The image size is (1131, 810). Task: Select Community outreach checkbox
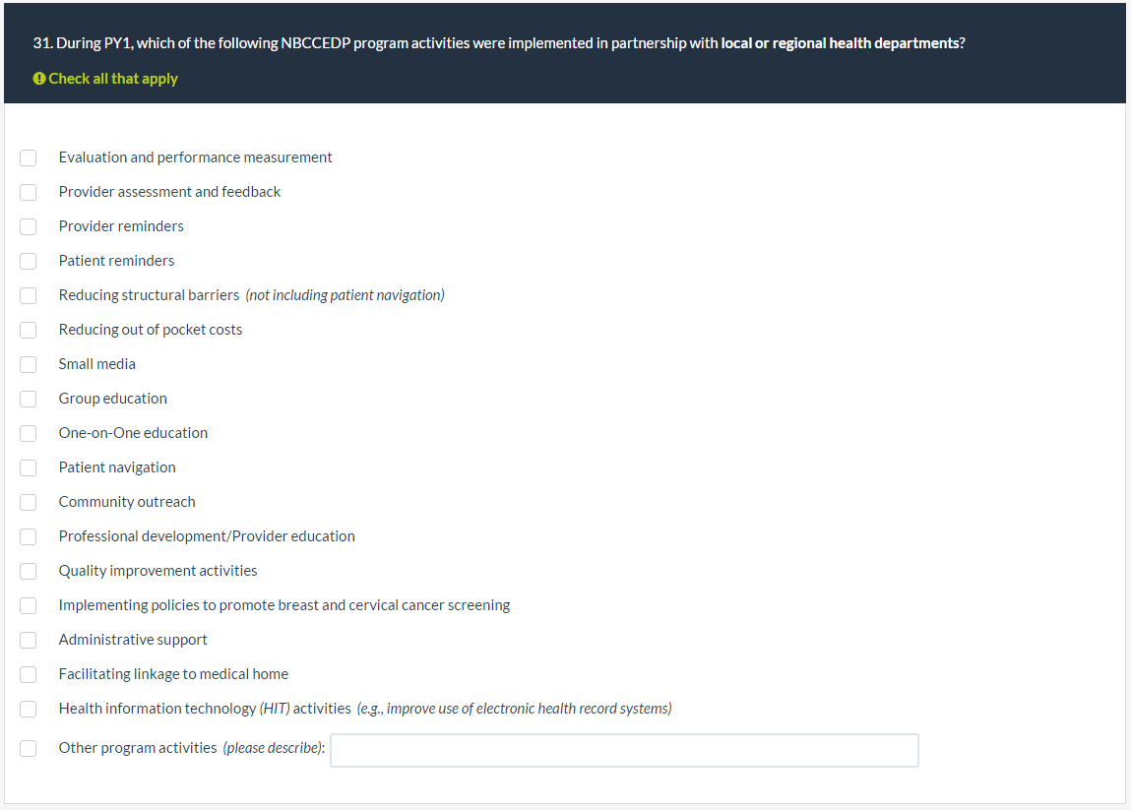pos(29,502)
